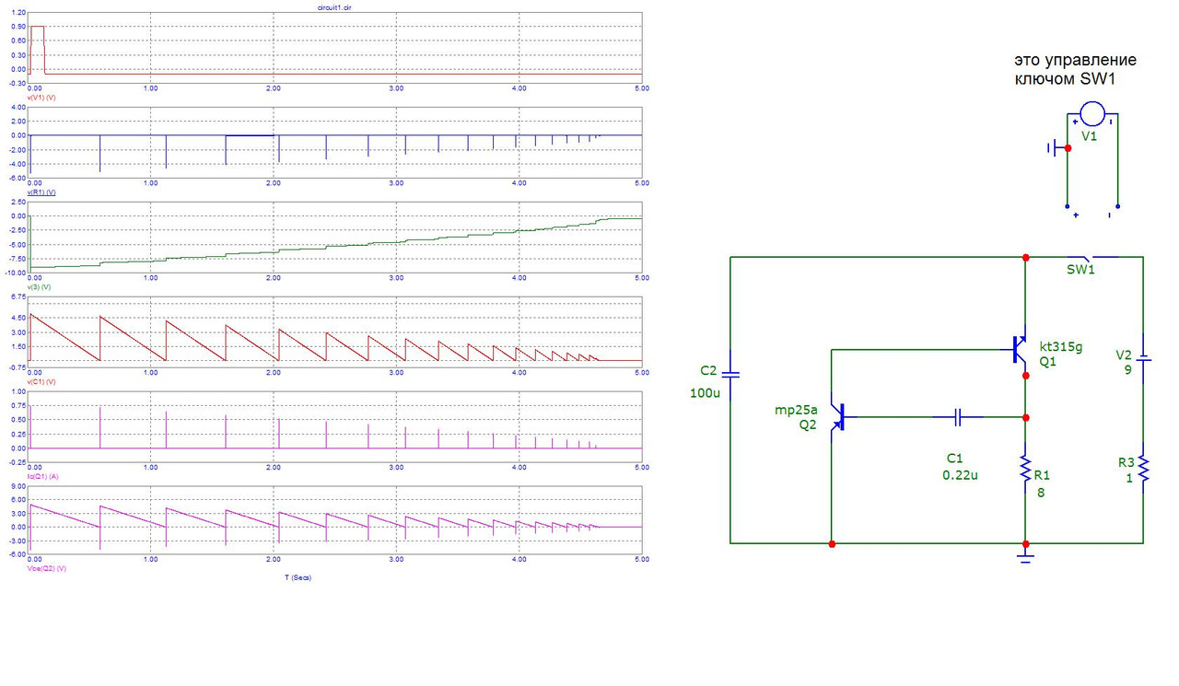1179x686 pixels.
Task: Click the Vbe(Q2) magenta sawtooth plot area
Action: point(335,519)
